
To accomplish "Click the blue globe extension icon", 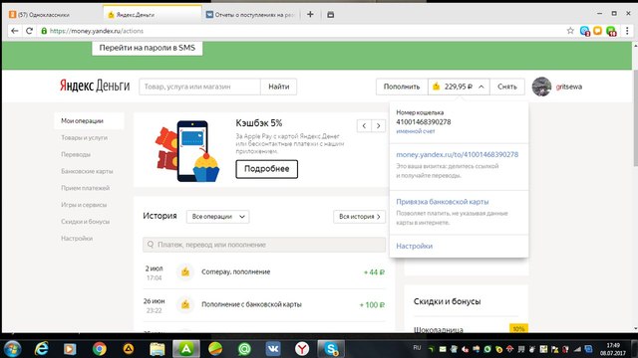I will click(x=585, y=31).
